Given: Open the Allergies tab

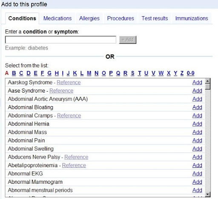Looking at the screenshot, I should (89, 18).
